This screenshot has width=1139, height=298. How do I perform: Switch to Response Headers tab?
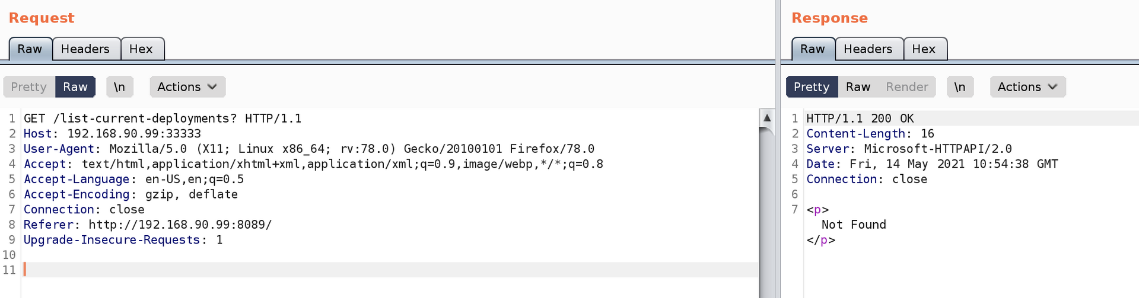click(868, 49)
